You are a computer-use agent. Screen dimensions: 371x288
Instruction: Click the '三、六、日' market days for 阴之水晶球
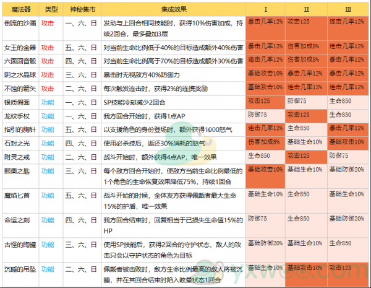(81, 75)
